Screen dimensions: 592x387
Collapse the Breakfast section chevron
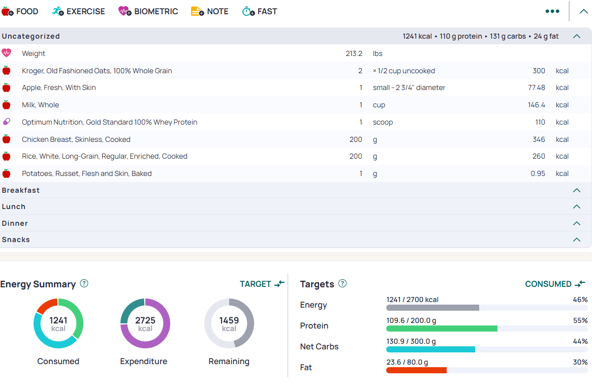[576, 190]
